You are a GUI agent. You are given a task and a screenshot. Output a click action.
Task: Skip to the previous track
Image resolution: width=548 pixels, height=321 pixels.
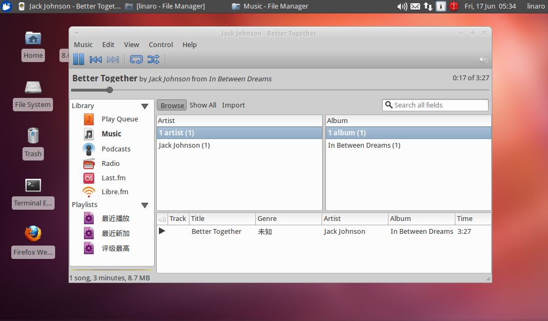(x=95, y=59)
